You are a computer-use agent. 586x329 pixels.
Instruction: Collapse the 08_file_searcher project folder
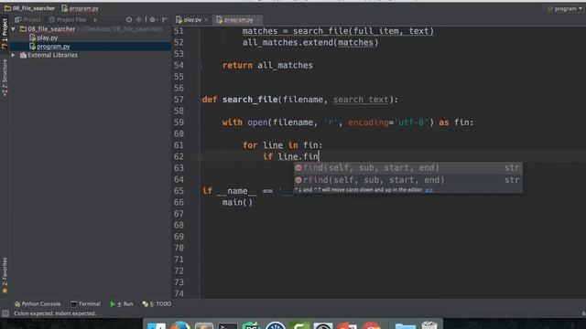click(x=14, y=28)
